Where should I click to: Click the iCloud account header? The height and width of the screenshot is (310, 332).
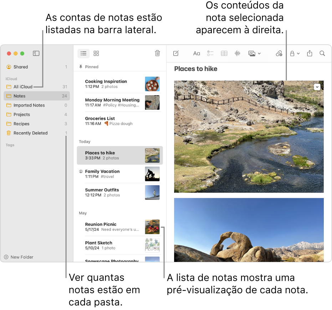(11, 79)
